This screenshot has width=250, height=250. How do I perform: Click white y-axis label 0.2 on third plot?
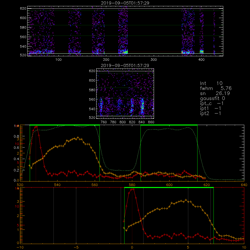coord(16,170)
